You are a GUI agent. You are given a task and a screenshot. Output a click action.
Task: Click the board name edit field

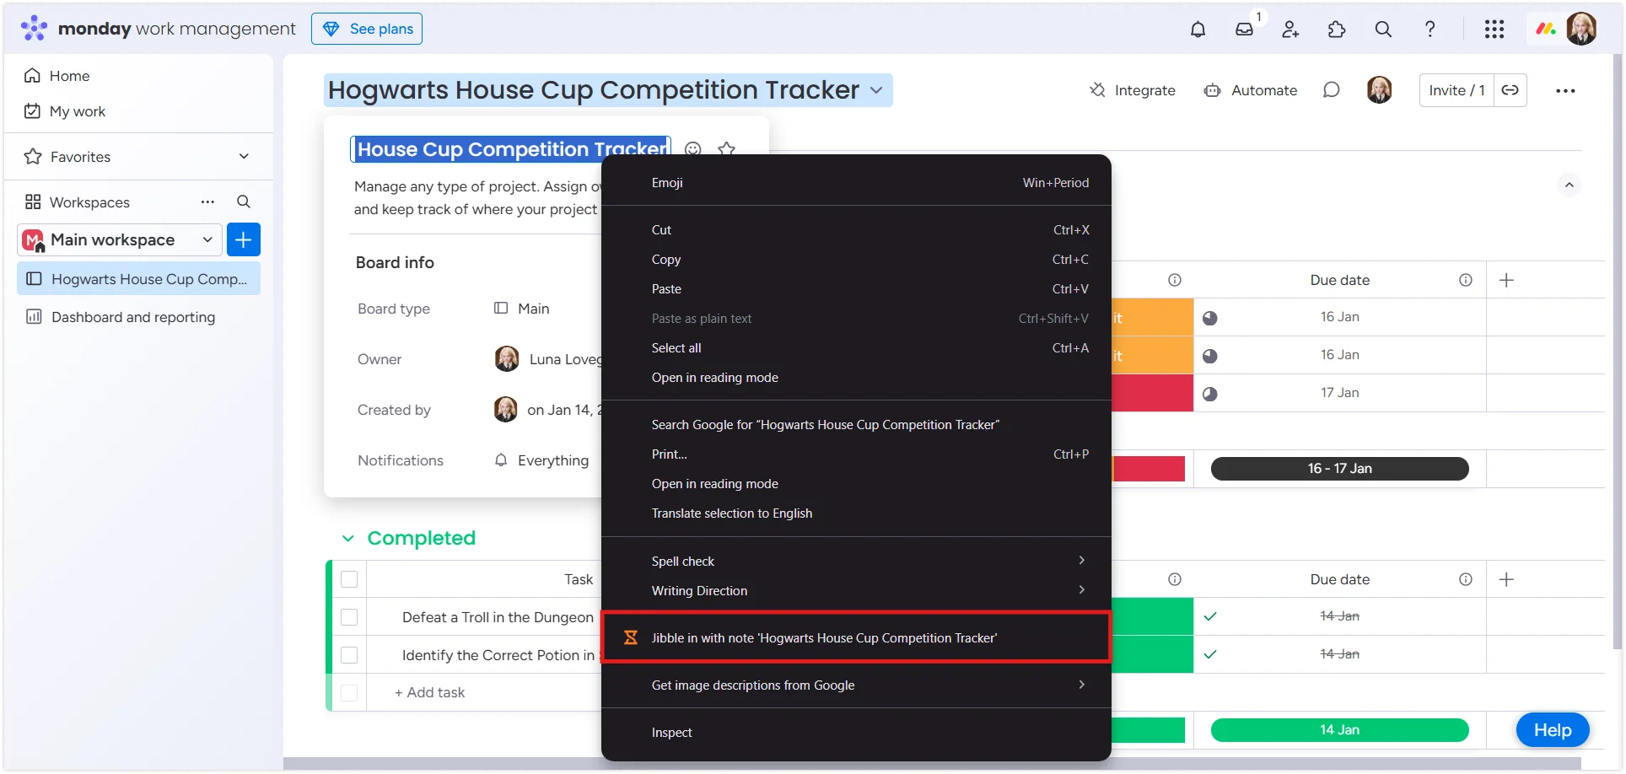511,149
